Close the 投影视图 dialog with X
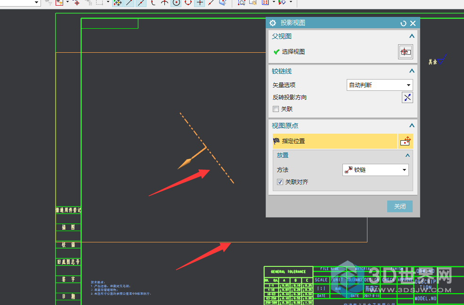 click(x=413, y=24)
